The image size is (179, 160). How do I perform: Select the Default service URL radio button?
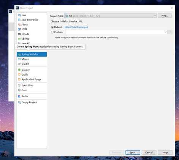coord(52,27)
